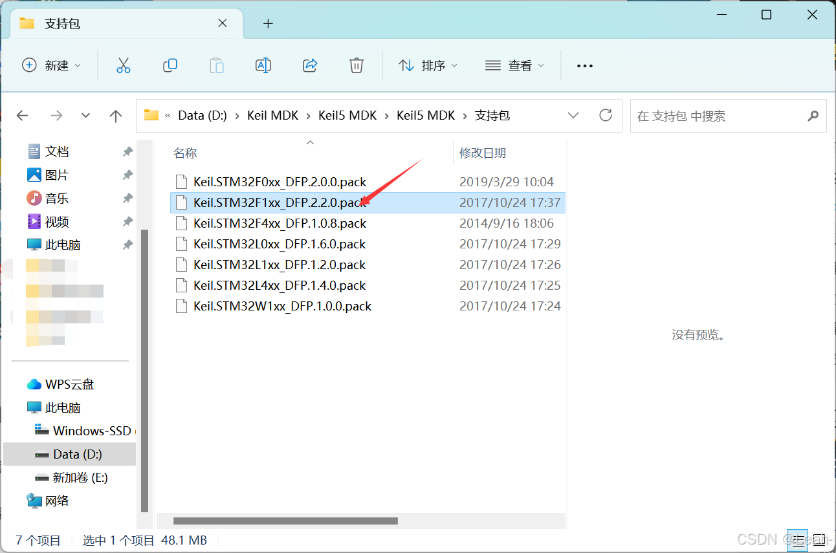
Task: Click date 2014/9/16 18:06 cell
Action: coord(507,223)
